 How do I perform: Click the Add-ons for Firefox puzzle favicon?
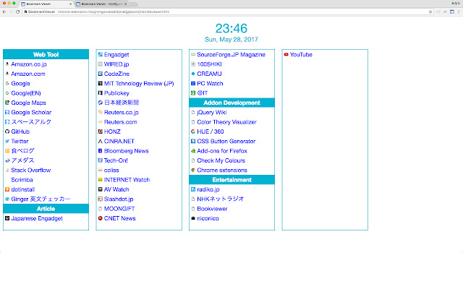[x=193, y=151]
